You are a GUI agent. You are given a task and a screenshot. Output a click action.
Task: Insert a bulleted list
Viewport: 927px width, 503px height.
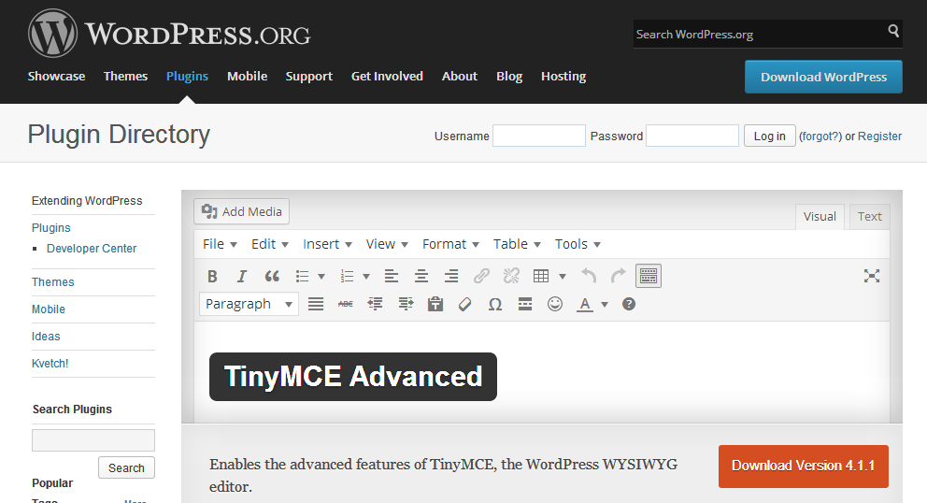click(x=302, y=277)
